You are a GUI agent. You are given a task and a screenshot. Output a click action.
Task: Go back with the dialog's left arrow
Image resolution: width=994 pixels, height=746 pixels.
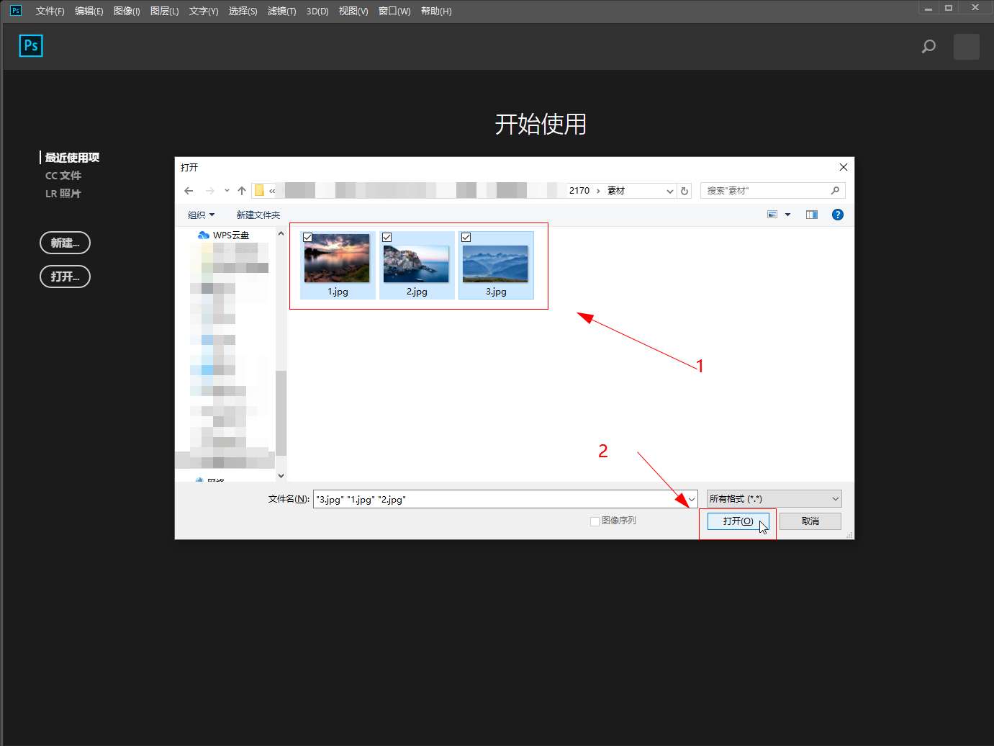coord(189,191)
